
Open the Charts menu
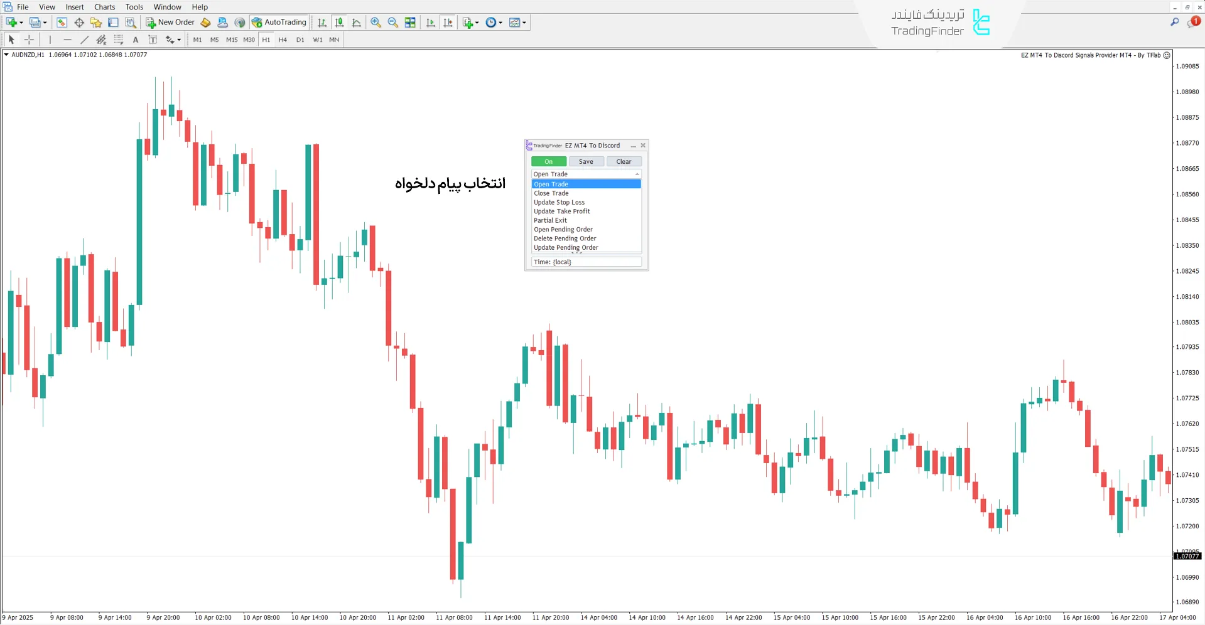click(x=104, y=7)
